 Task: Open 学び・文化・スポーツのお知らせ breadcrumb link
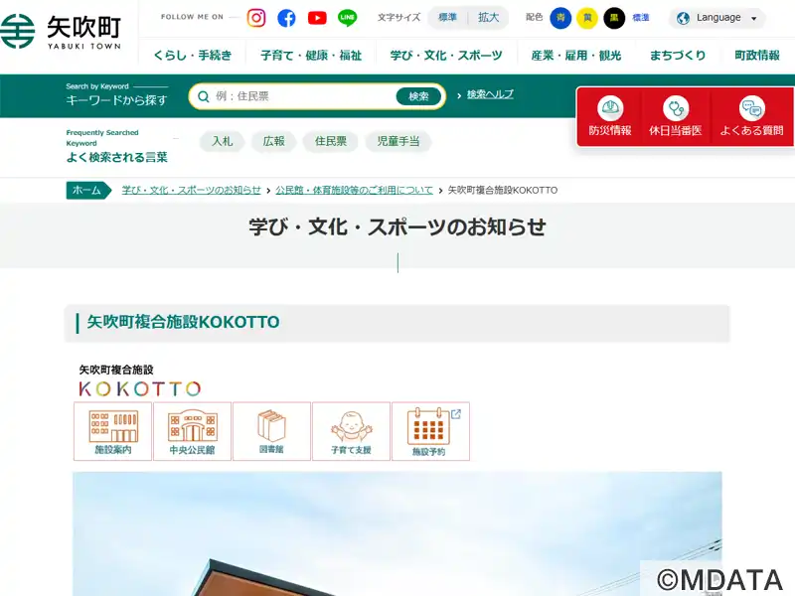191,190
